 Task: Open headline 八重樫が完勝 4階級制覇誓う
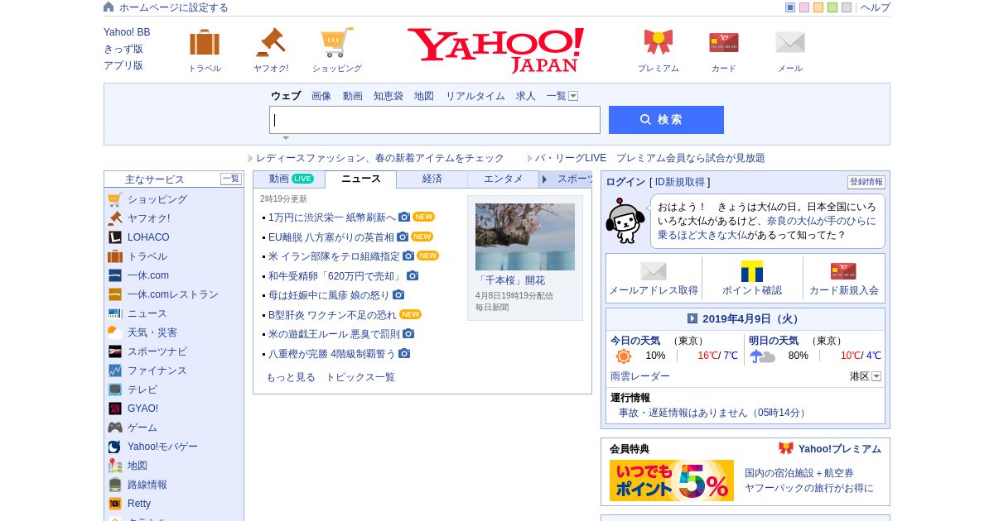tap(332, 354)
